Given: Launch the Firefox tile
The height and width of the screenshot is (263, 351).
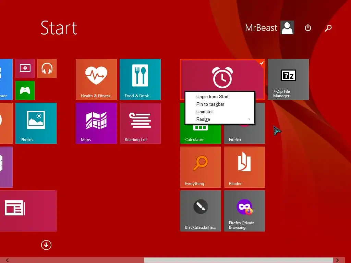Looking at the screenshot, I should 244,134.
